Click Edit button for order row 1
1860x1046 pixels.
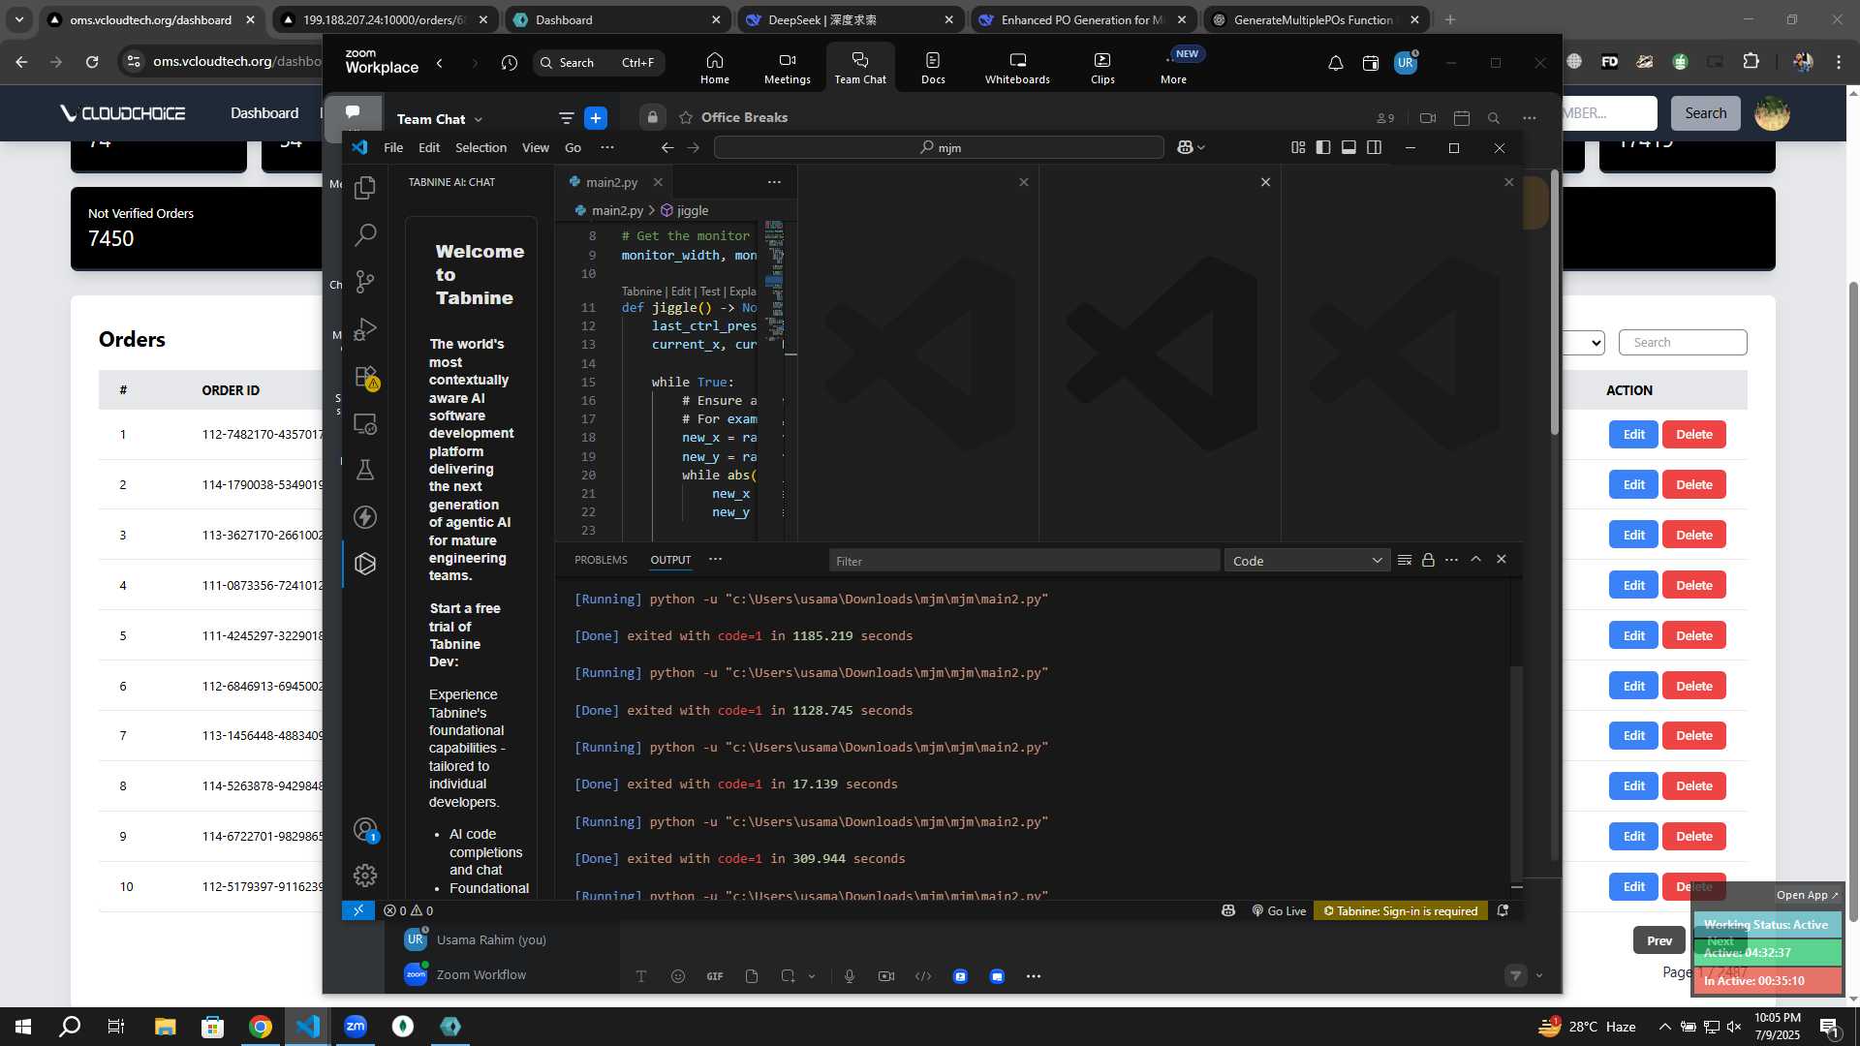coord(1634,435)
